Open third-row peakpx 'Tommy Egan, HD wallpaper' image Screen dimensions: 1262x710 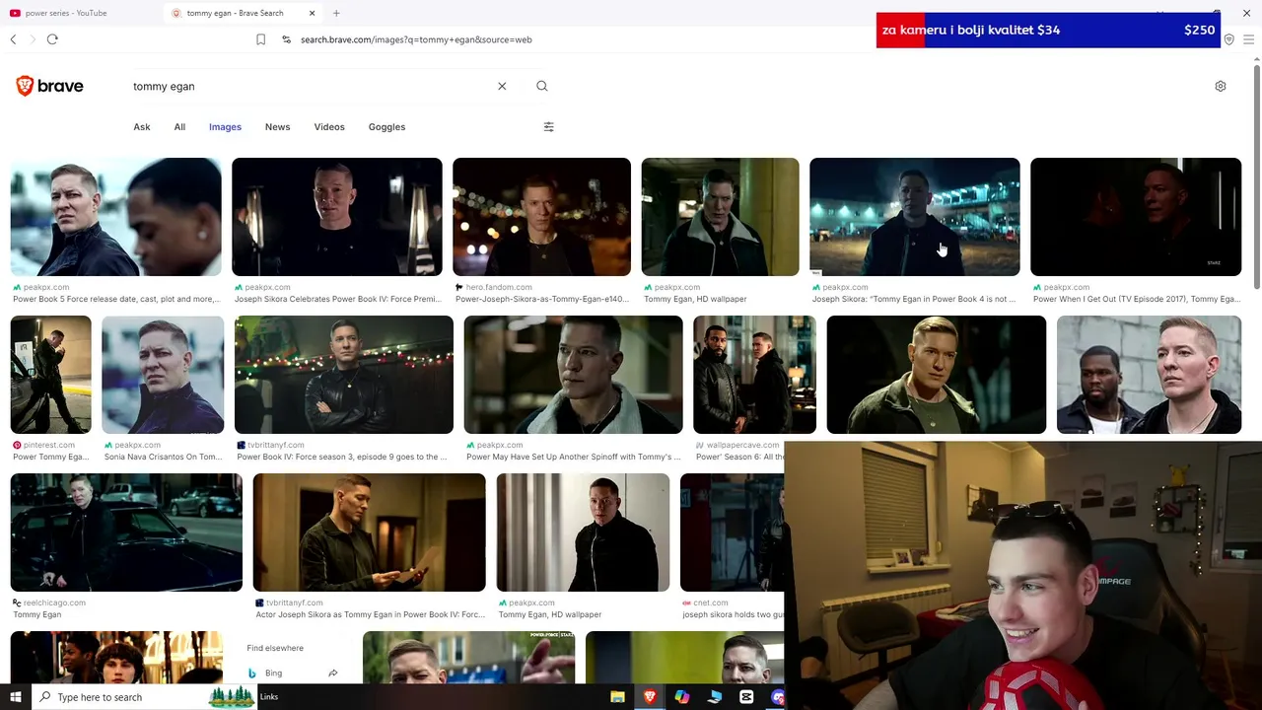[583, 532]
